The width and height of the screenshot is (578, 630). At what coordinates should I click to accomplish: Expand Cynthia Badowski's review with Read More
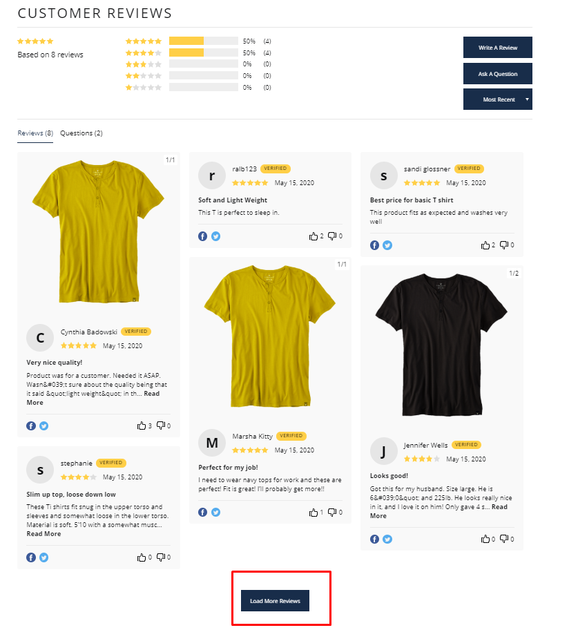(x=93, y=398)
